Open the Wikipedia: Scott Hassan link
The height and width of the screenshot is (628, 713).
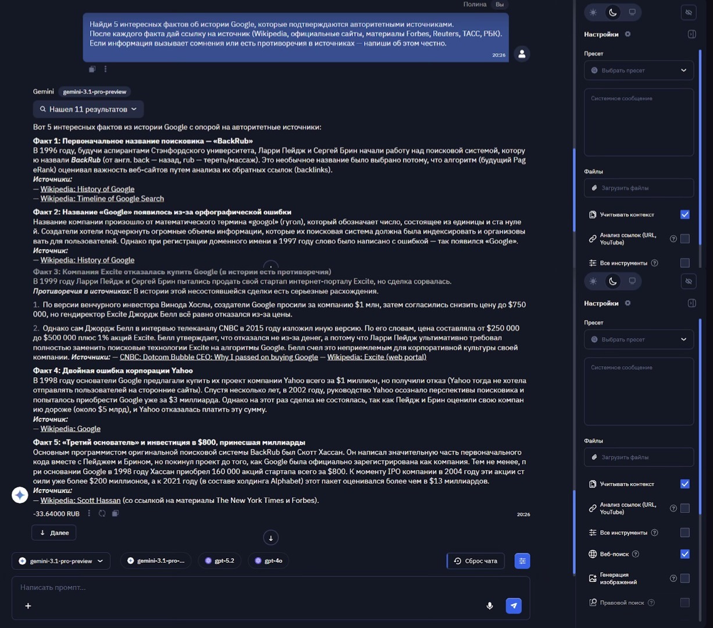(80, 501)
